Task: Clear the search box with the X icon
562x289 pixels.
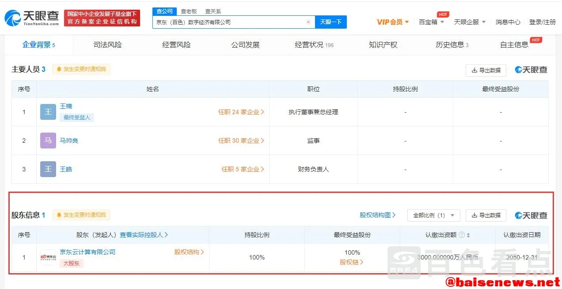Action: [308, 22]
